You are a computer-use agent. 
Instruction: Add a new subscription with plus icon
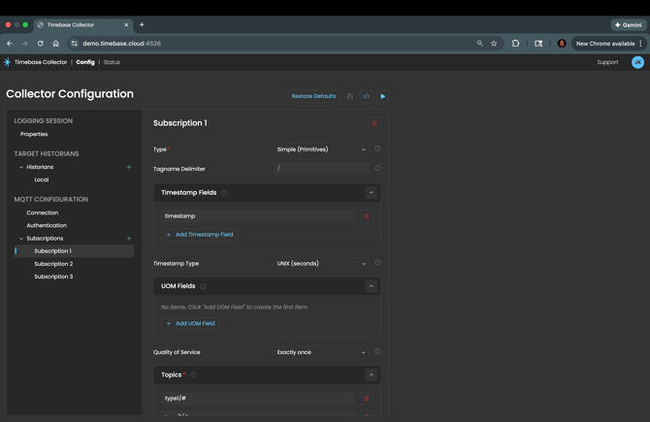point(129,239)
